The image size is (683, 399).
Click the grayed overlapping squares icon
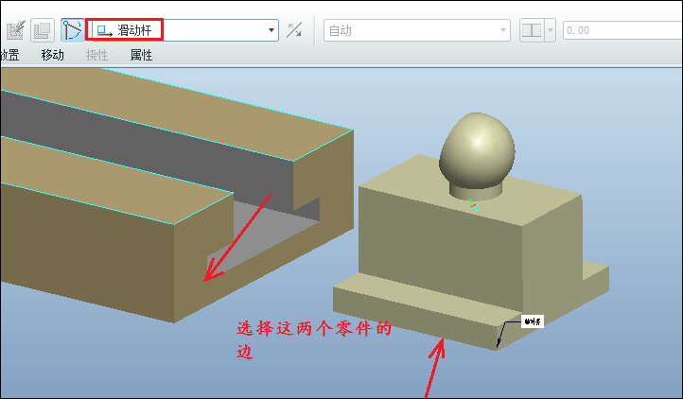click(43, 30)
